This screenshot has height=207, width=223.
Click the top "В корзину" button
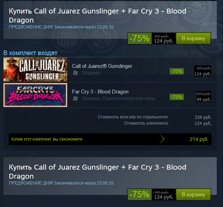193,38
